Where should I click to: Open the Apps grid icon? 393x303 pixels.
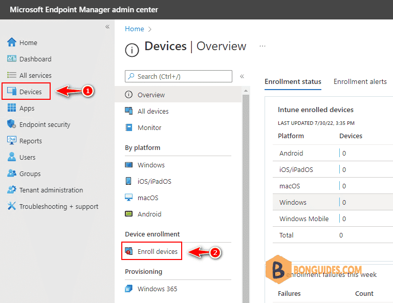click(x=12, y=107)
